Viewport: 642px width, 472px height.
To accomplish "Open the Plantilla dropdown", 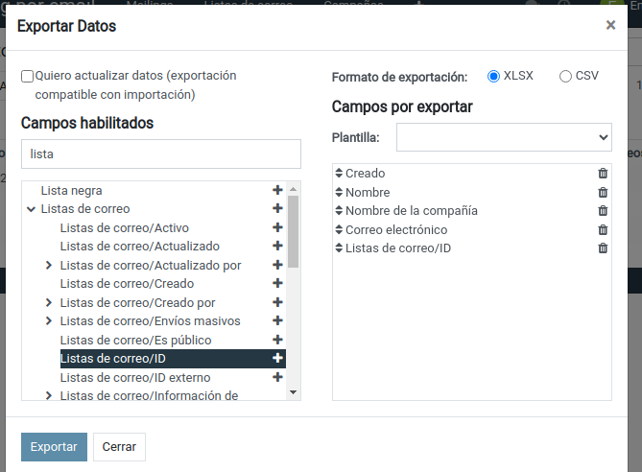I will tap(504, 137).
